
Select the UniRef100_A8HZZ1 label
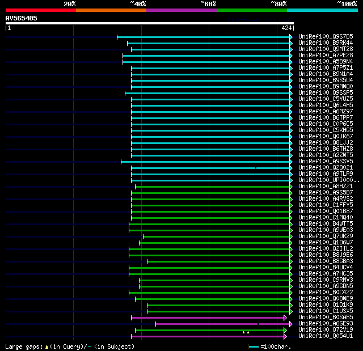tap(326, 187)
